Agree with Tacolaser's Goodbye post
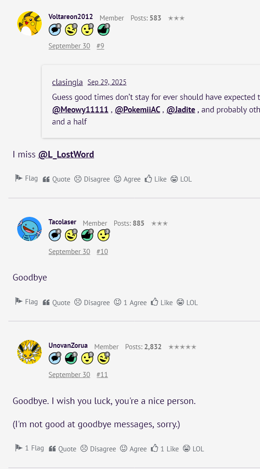 coord(130,302)
